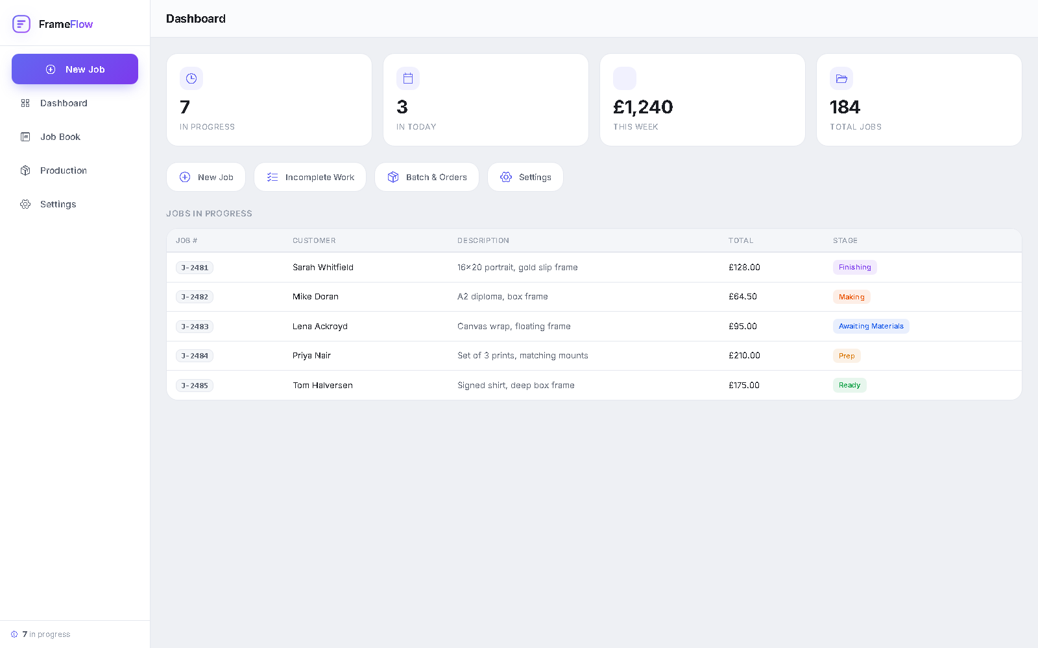Click description Canvas wrap, floating frame

[514, 326]
